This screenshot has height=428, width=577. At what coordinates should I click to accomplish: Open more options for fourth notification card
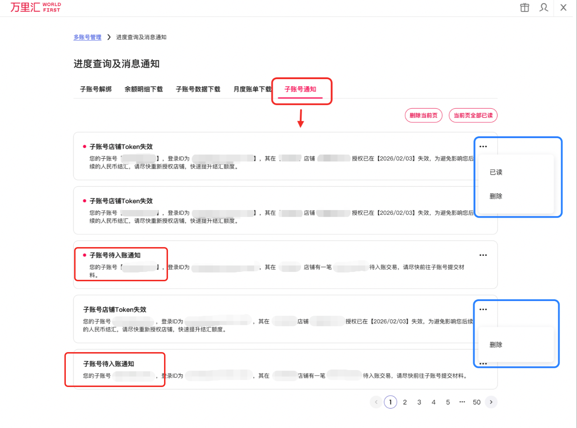click(x=483, y=309)
